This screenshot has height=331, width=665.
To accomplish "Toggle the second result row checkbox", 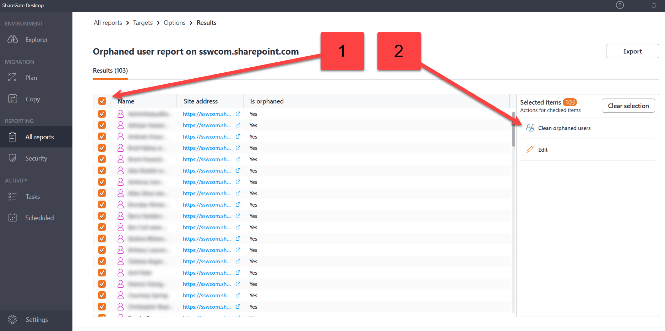I will 102,125.
